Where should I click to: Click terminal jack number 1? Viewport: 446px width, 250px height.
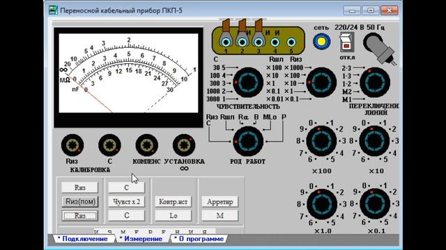(x=226, y=42)
